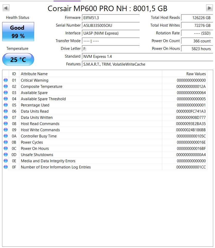Click the ID cell 0A
The height and width of the screenshot is (248, 215).
14,136
